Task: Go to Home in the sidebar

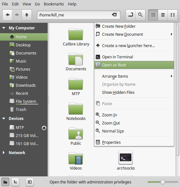Action: [x=24, y=37]
